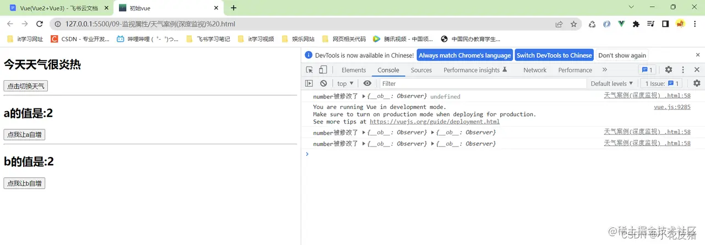The image size is (705, 245).
Task: Click the messages badge showing 1
Action: (647, 70)
